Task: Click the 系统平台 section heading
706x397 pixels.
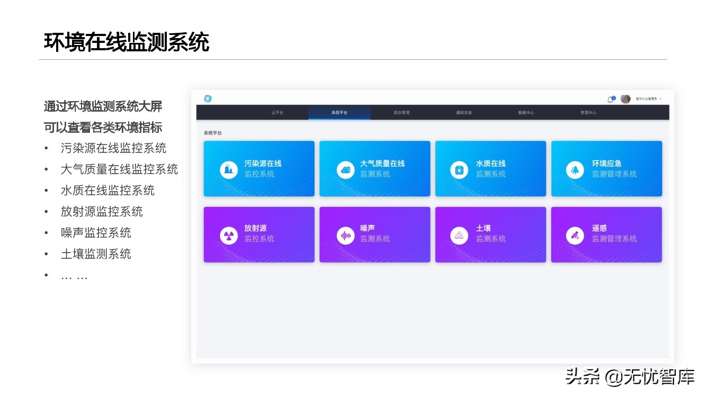Action: click(x=213, y=133)
